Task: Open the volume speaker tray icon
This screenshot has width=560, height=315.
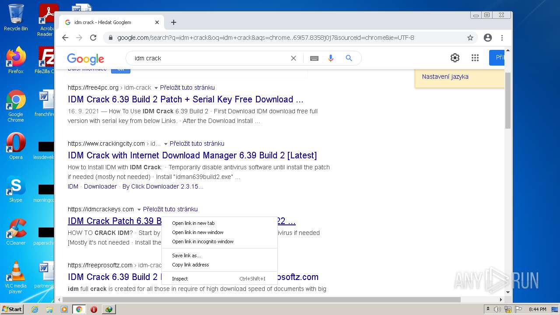Action: [x=497, y=309]
